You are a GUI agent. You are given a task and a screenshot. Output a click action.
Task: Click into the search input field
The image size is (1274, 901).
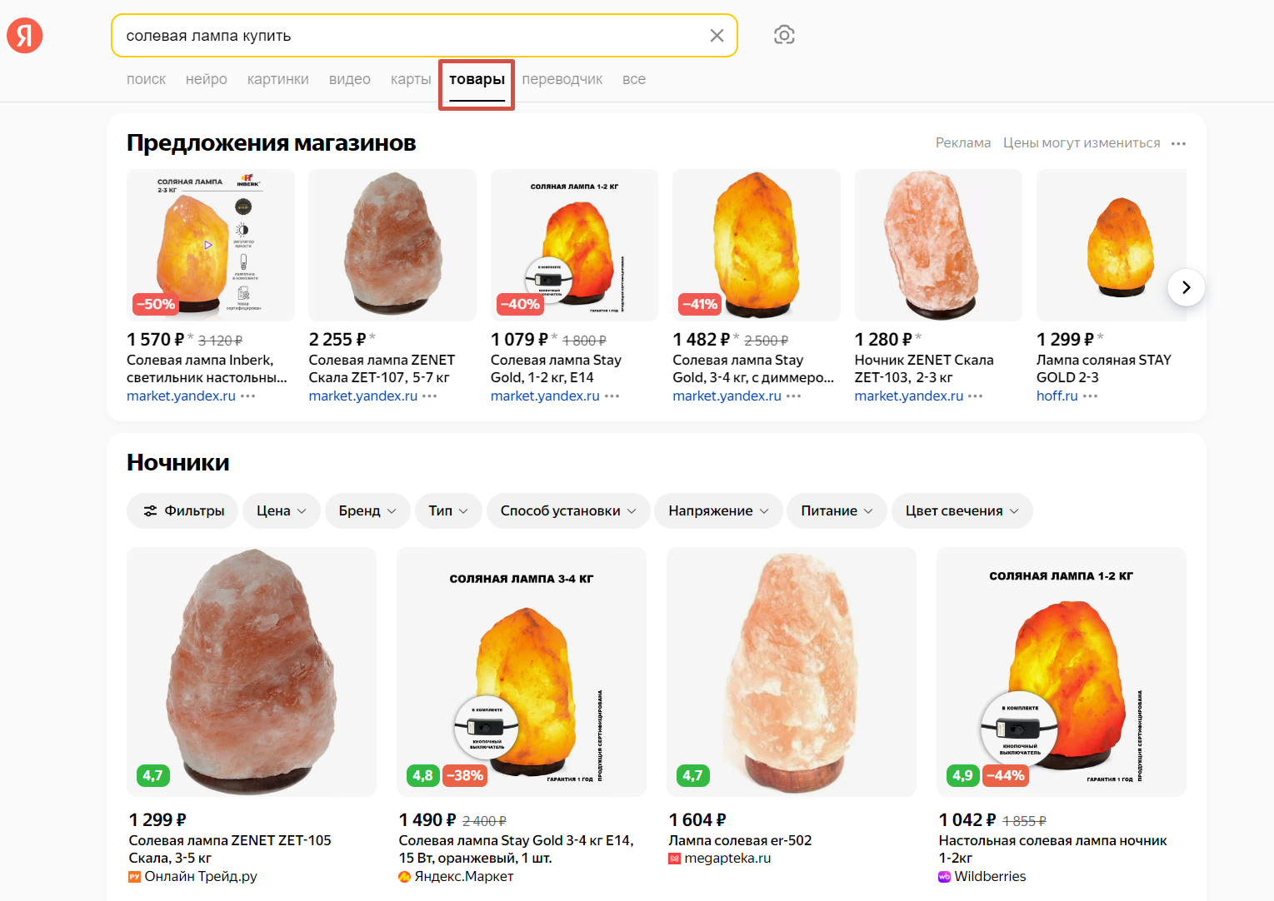(x=408, y=36)
